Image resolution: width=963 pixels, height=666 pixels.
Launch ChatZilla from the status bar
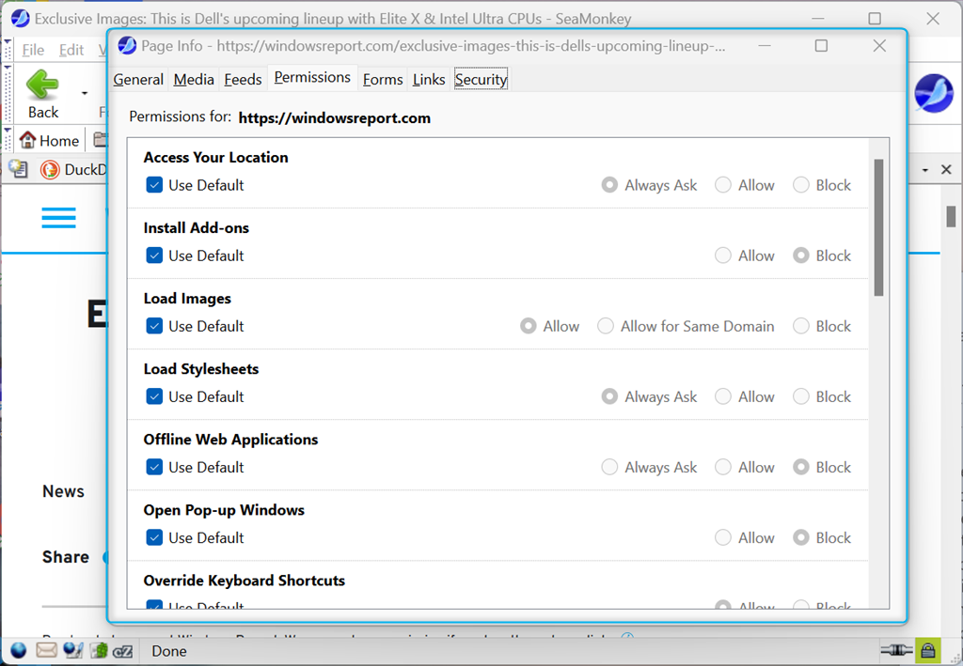123,651
